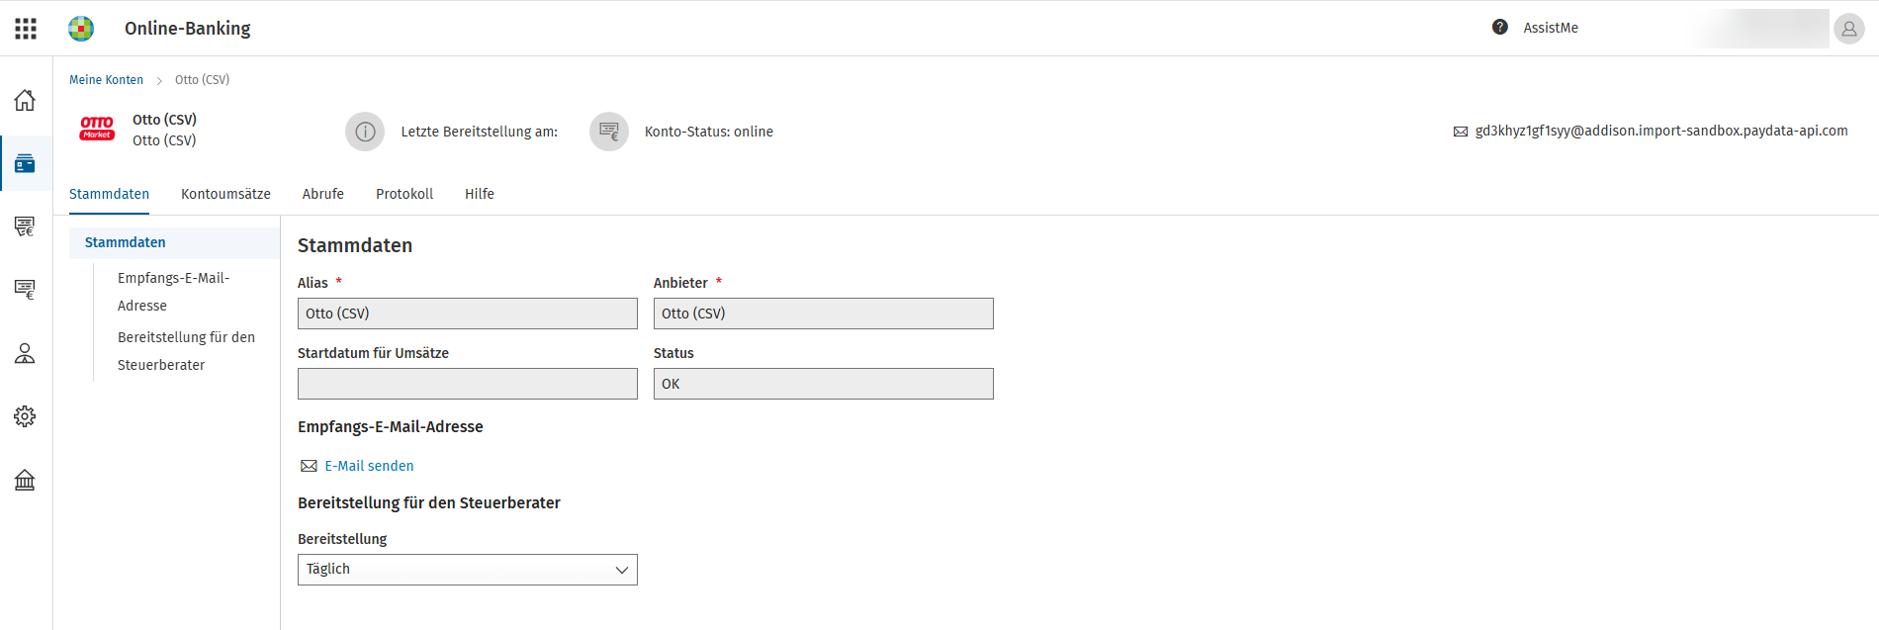Click the Startdatum für Umsätze field
The width and height of the screenshot is (1879, 630).
pos(468,384)
